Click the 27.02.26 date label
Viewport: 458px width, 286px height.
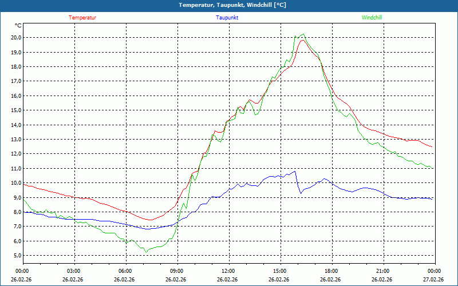click(x=434, y=280)
